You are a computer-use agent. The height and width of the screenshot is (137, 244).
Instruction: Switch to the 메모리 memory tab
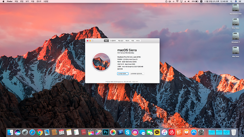point(127,41)
